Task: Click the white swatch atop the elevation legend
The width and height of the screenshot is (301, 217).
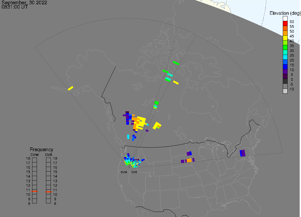Action: tap(285, 19)
